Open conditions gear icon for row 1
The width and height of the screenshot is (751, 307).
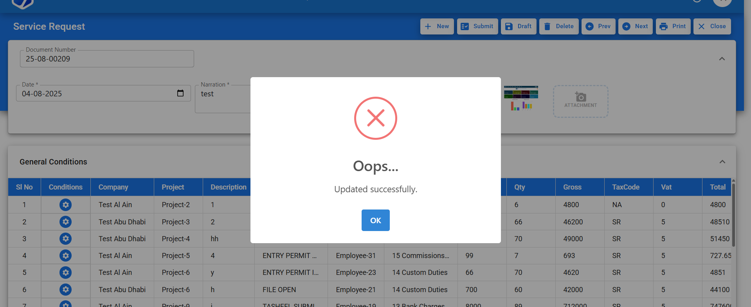coord(65,205)
